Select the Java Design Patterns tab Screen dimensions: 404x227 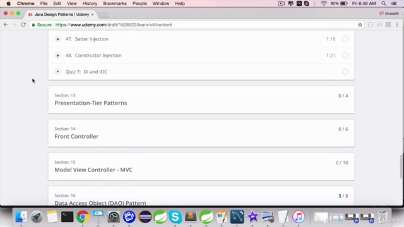click(61, 15)
